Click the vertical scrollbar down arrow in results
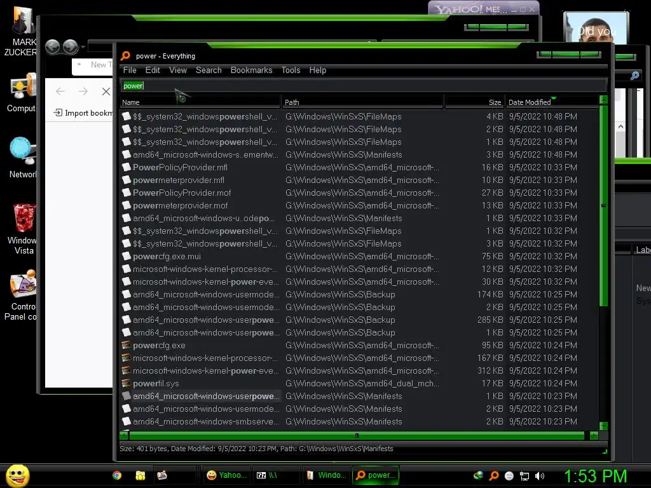The width and height of the screenshot is (651, 488). click(604, 426)
